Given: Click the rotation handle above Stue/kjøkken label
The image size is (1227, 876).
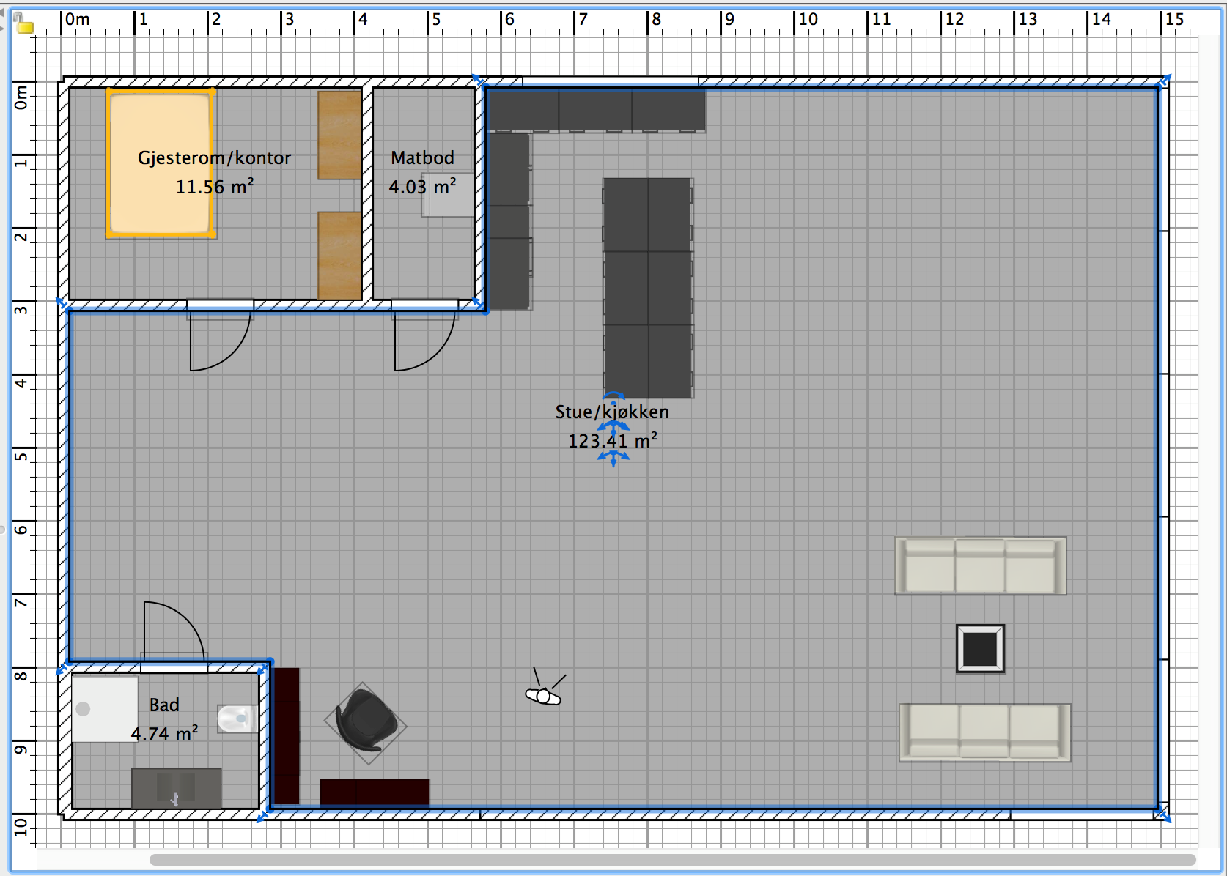Looking at the screenshot, I should click(x=613, y=396).
